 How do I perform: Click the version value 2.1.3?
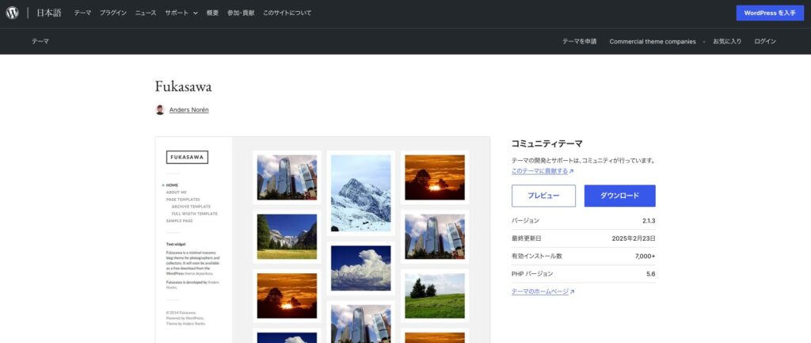[649, 221]
